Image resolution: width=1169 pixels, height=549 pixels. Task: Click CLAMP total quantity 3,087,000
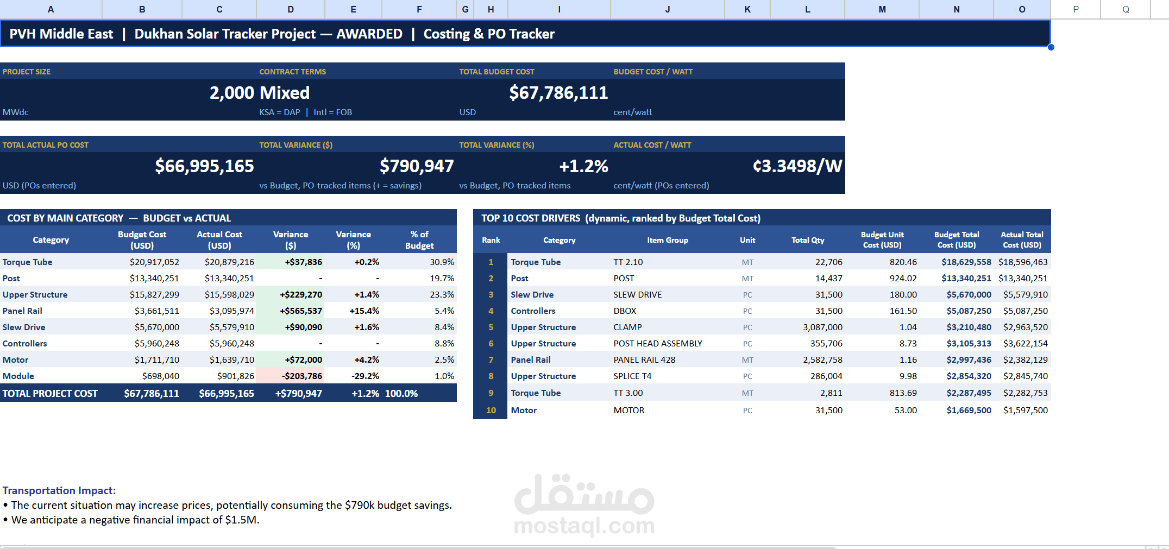822,327
